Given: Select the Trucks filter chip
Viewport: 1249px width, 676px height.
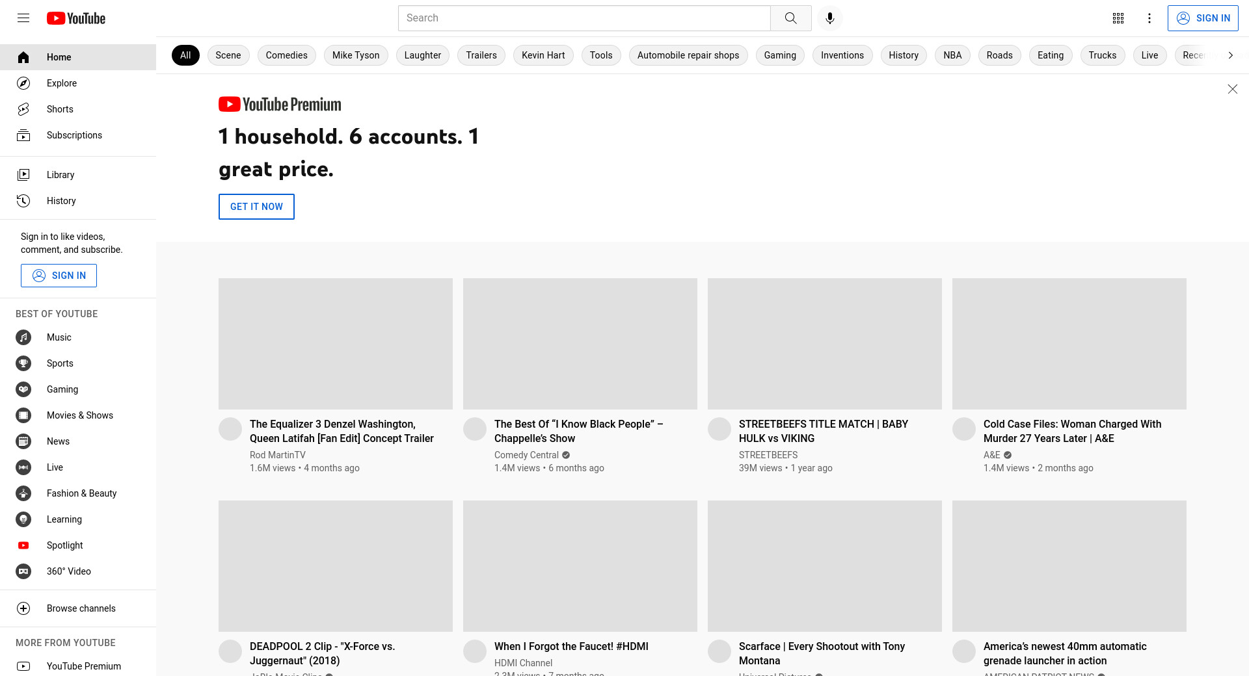Looking at the screenshot, I should coord(1103,55).
